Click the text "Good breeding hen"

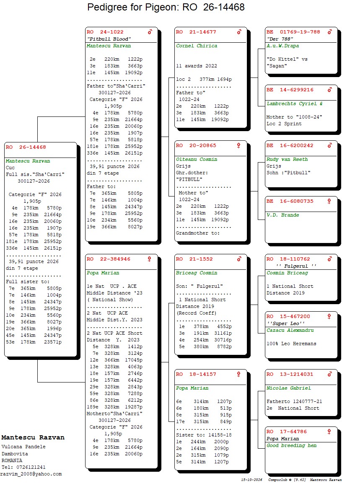pyautogui.click(x=291, y=446)
